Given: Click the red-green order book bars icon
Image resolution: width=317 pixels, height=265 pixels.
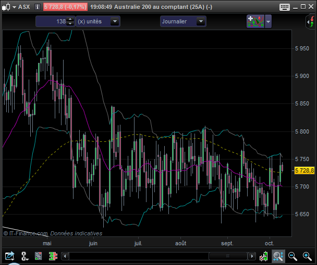Looking at the screenshot, I should [53, 256].
